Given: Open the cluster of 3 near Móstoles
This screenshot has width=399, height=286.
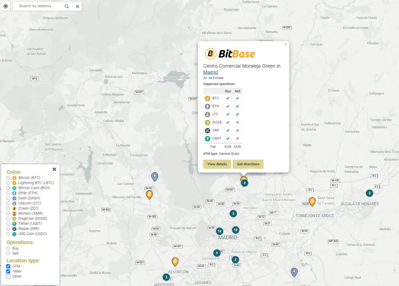Looking at the screenshot, I should tap(166, 277).
